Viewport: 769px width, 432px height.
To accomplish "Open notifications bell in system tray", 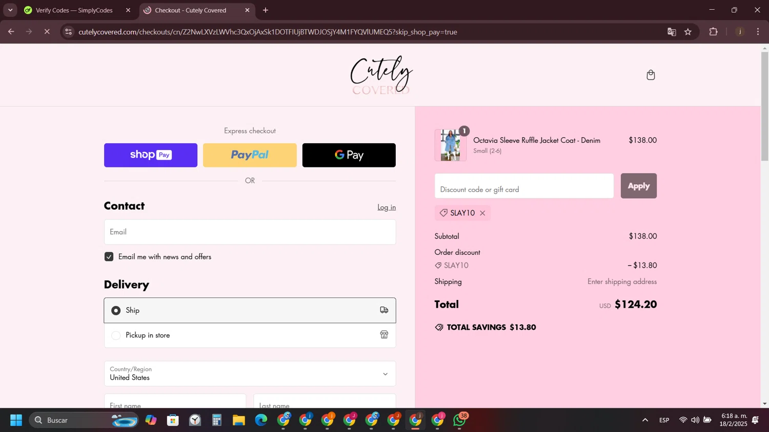I will tap(756, 420).
